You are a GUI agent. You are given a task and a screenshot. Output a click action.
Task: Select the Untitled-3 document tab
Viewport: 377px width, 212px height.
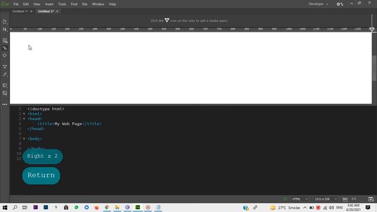coord(46,11)
